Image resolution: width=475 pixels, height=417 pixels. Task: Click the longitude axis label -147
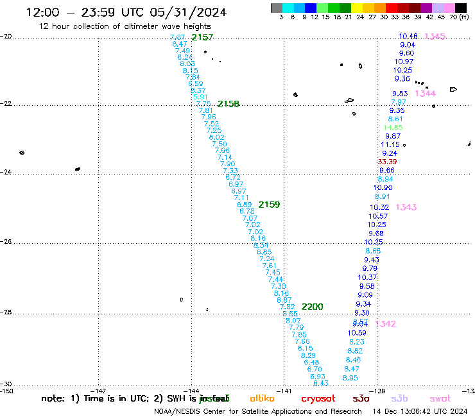(98, 391)
